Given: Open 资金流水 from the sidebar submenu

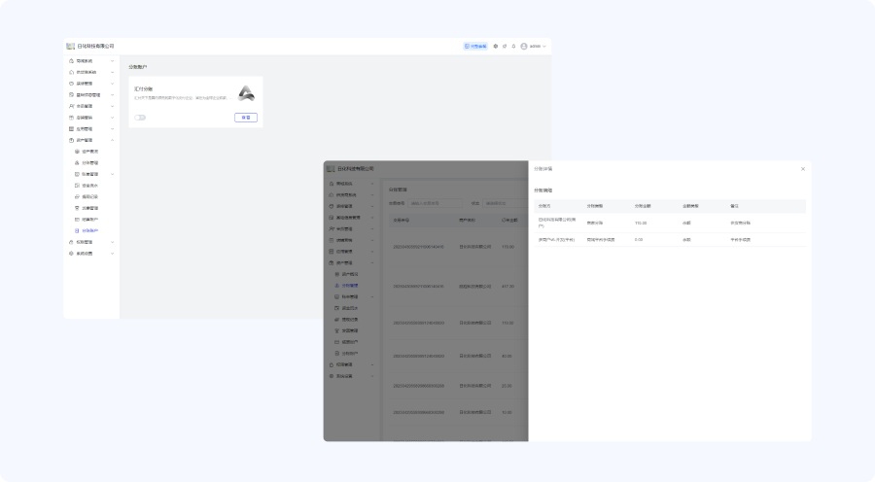Looking at the screenshot, I should coord(89,186).
